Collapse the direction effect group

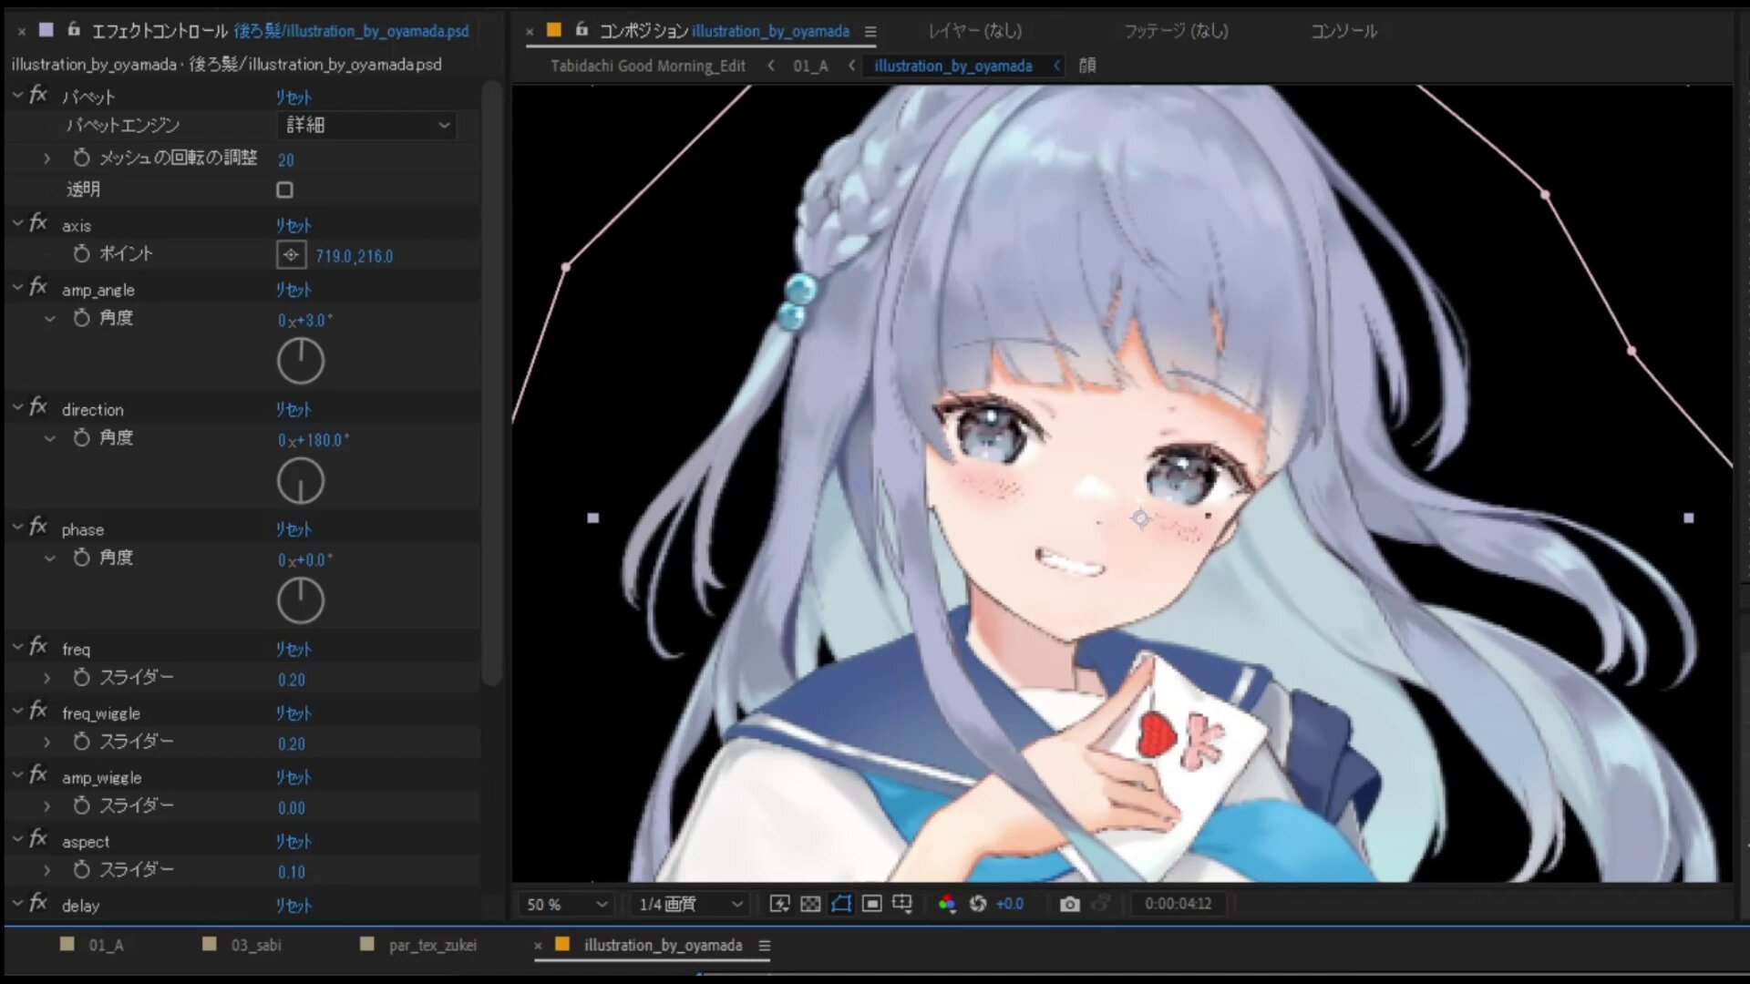coord(17,409)
